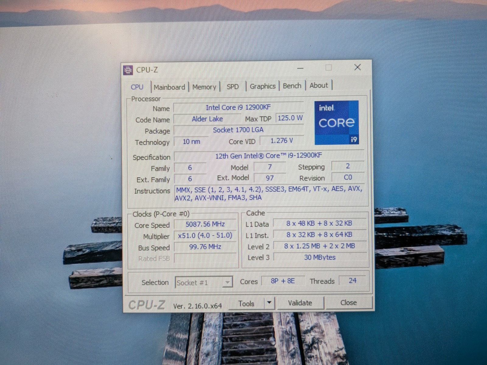Image resolution: width=487 pixels, height=365 pixels.
Task: Click the Bus Speed value 99.76 MHz
Action: pyautogui.click(x=205, y=247)
